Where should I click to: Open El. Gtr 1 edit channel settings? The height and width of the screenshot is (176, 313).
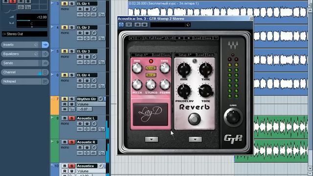coord(94,9)
